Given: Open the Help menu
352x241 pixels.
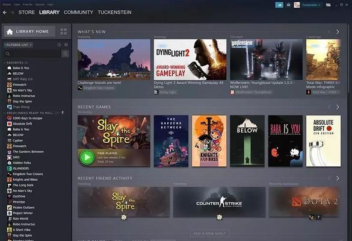Looking at the screenshot, I should tap(50, 4).
